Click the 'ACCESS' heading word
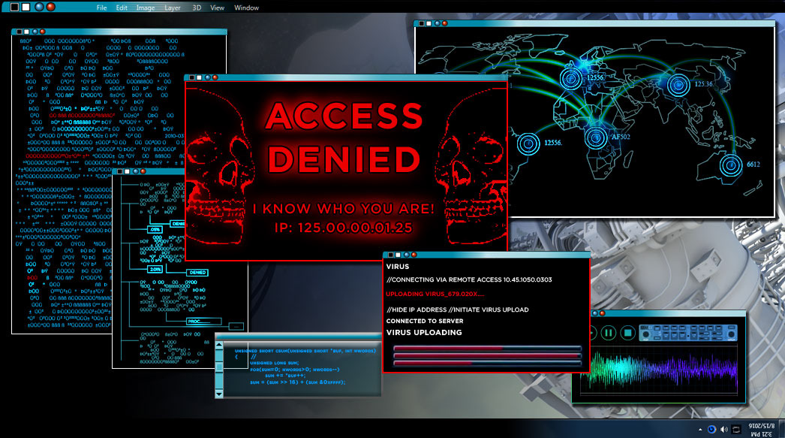The height and width of the screenshot is (438, 785). [344, 116]
